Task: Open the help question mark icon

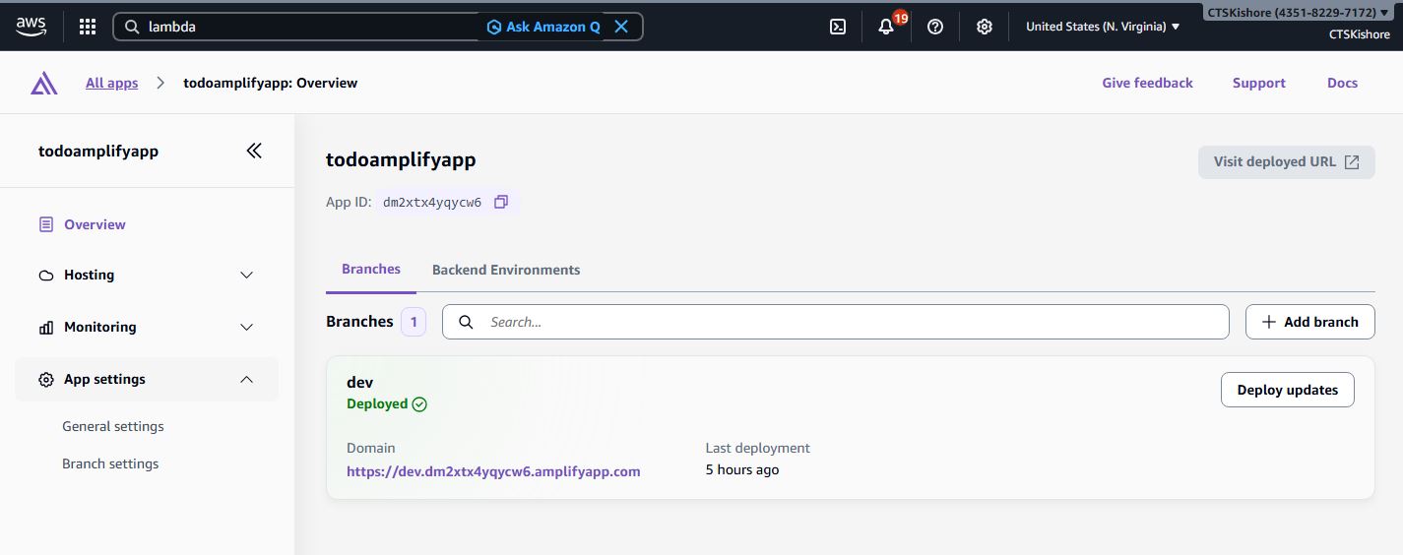Action: point(935,27)
